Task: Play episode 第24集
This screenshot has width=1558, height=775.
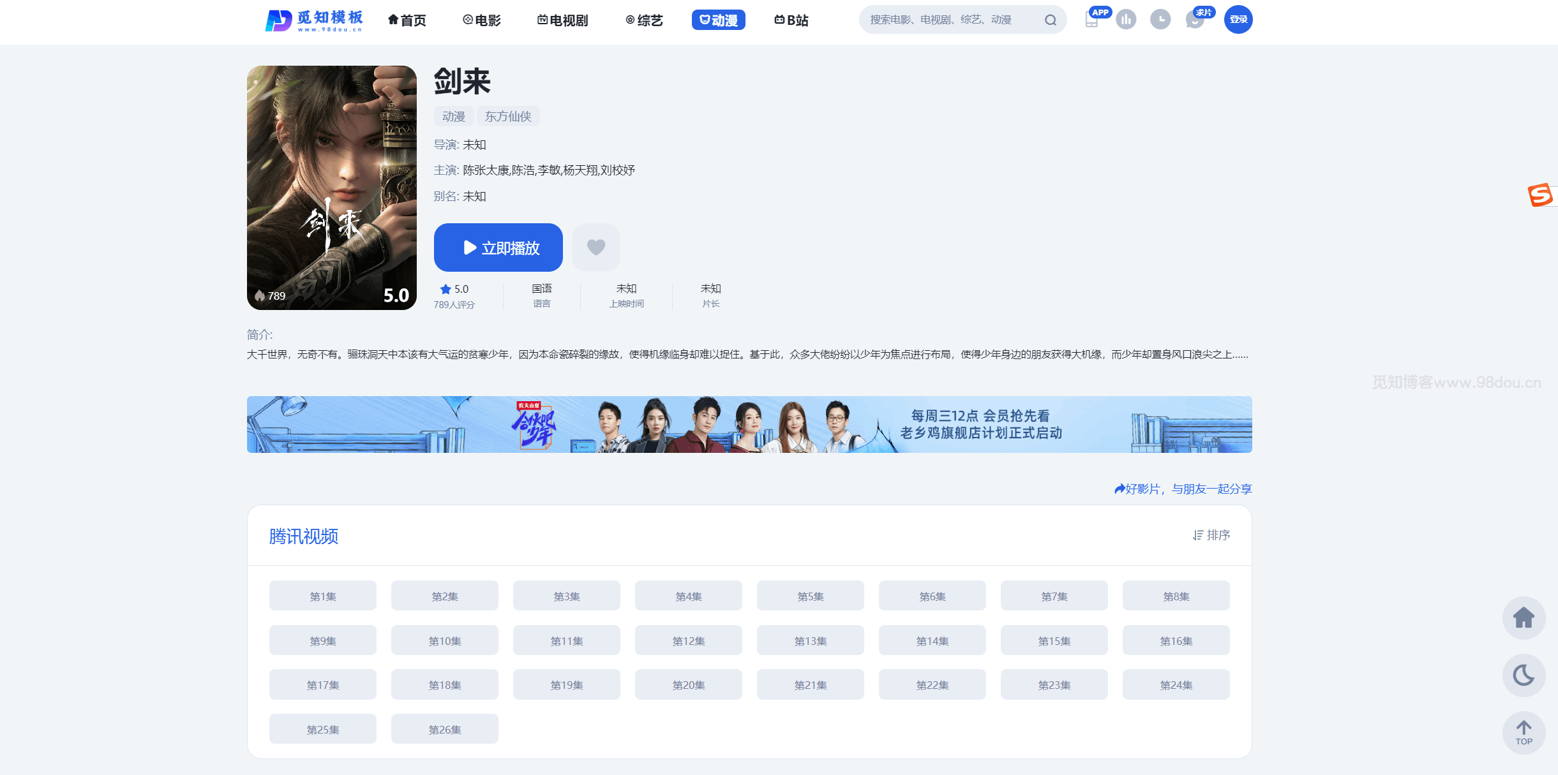Action: 1176,684
